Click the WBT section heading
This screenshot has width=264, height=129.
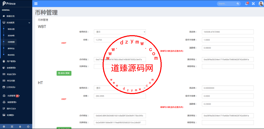42,26
